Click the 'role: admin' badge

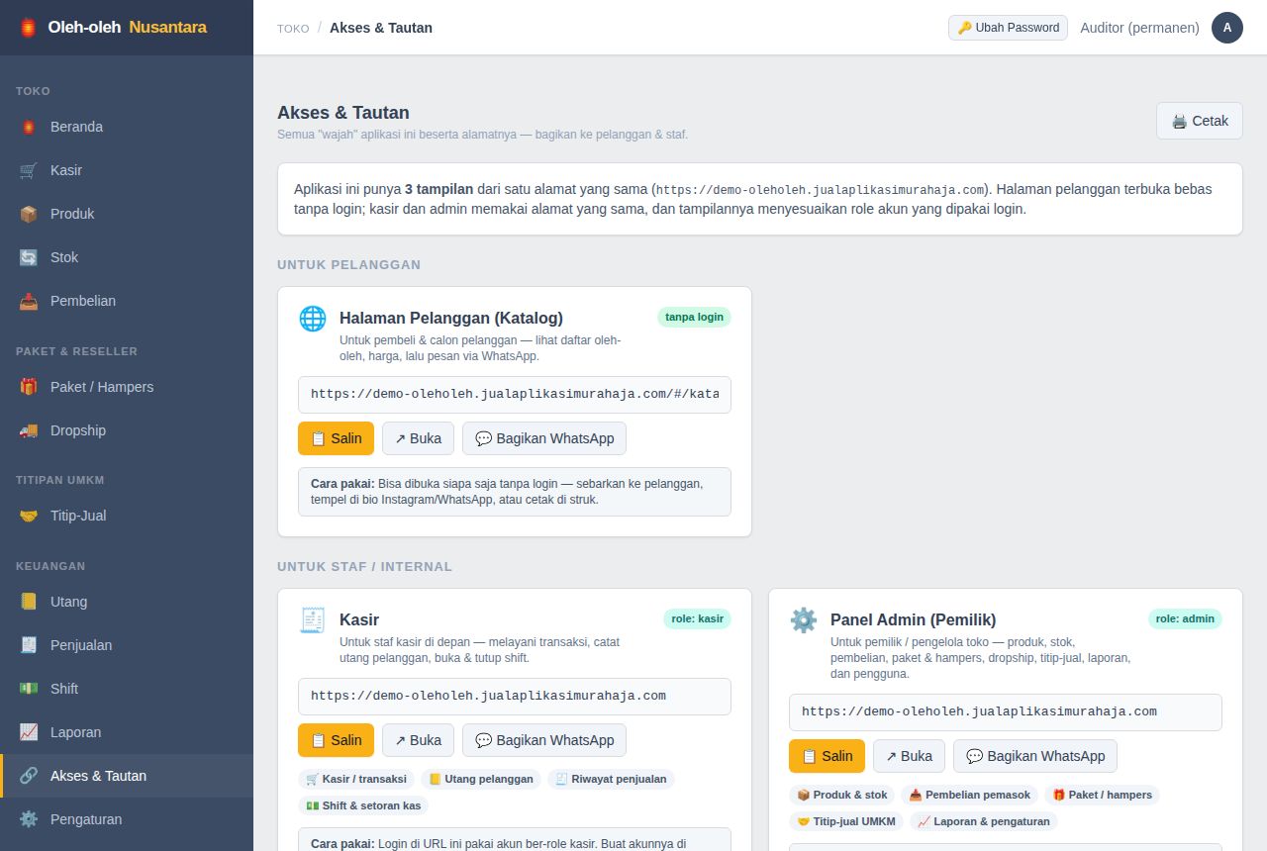pyautogui.click(x=1185, y=618)
